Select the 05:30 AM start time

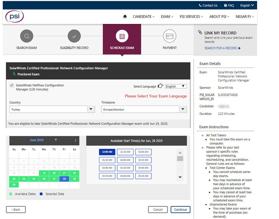pyautogui.click(x=143, y=176)
